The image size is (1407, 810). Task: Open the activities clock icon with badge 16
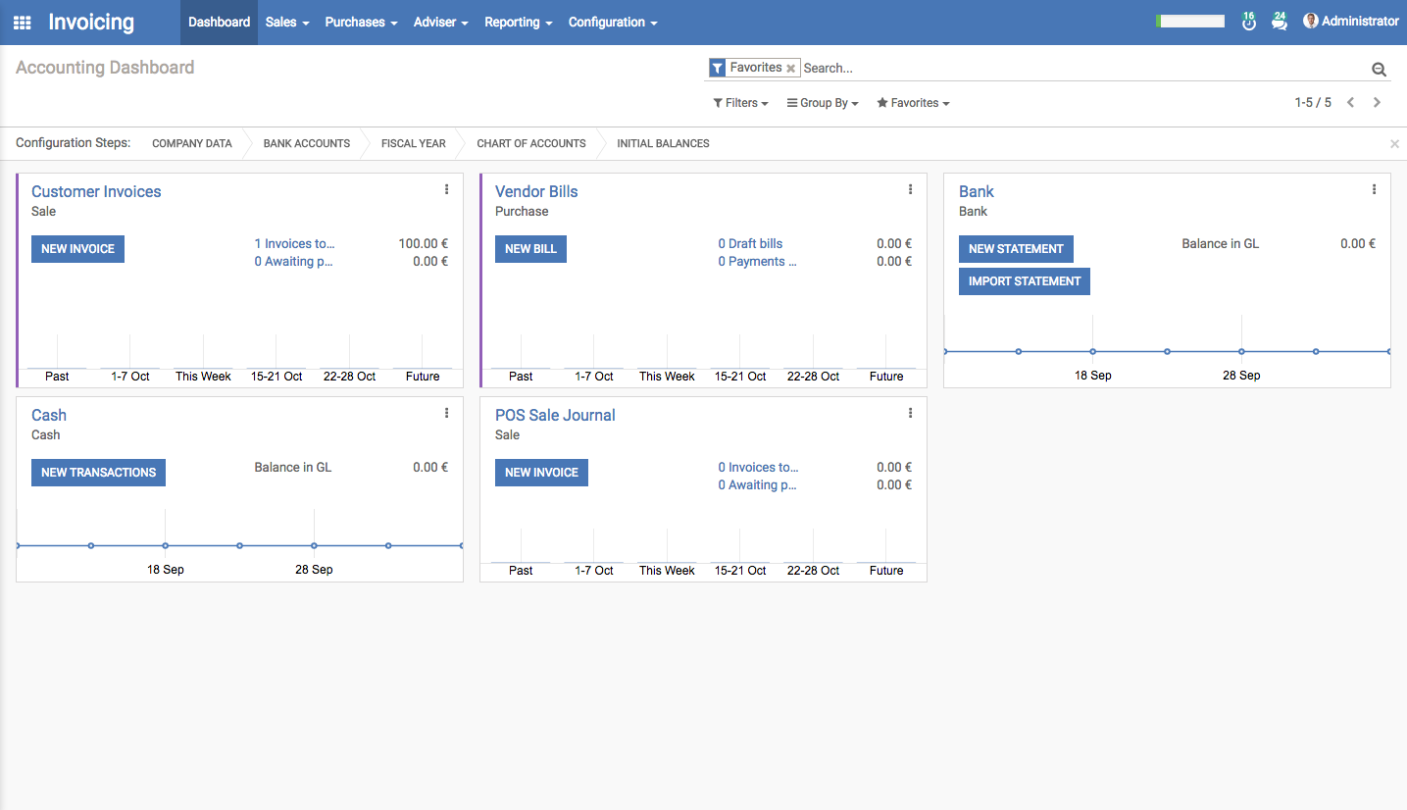(x=1248, y=23)
